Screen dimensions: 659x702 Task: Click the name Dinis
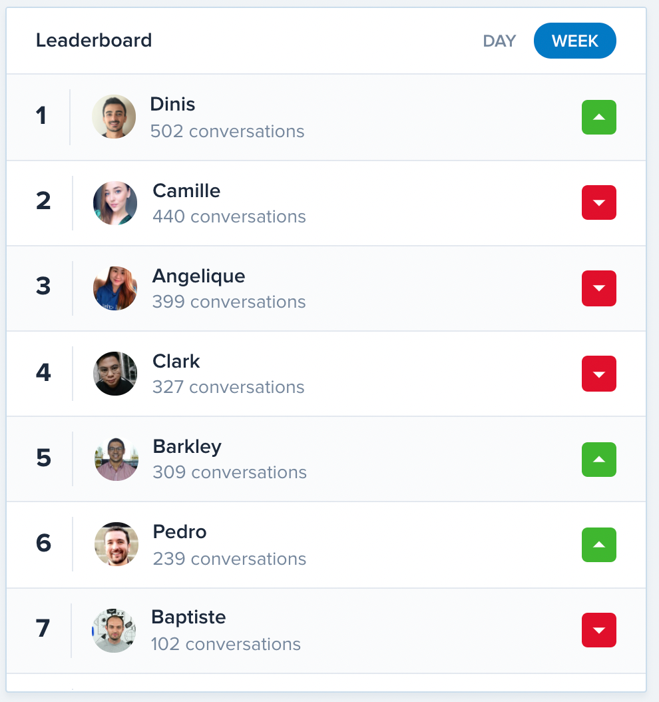click(172, 104)
